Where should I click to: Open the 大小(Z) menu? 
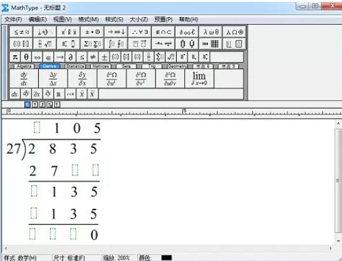point(139,20)
